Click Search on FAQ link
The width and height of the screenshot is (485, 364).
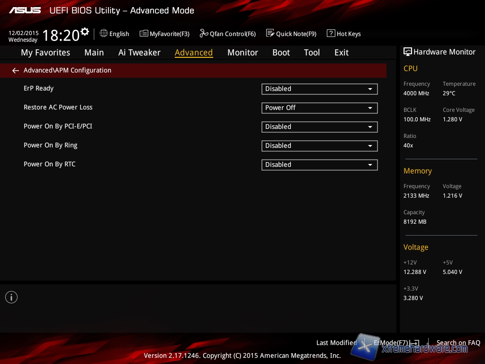(x=458, y=343)
